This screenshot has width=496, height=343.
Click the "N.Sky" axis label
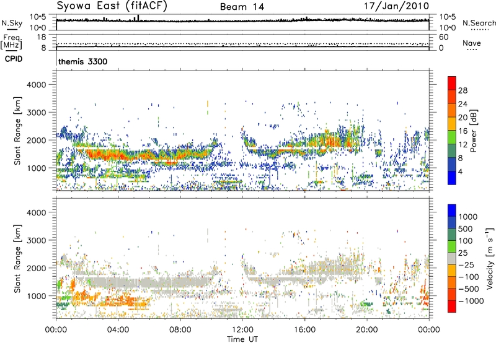12,23
